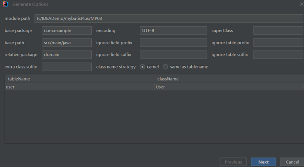The width and height of the screenshot is (304, 167).
Task: Click the extra class suffix field
Action: pyautogui.click(x=67, y=67)
